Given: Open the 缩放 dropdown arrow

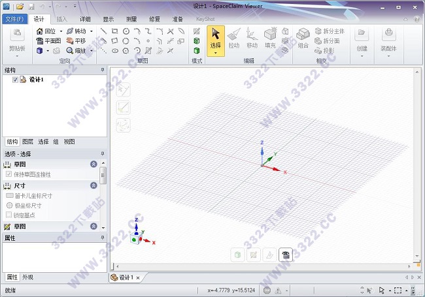Looking at the screenshot, I should coord(92,50).
